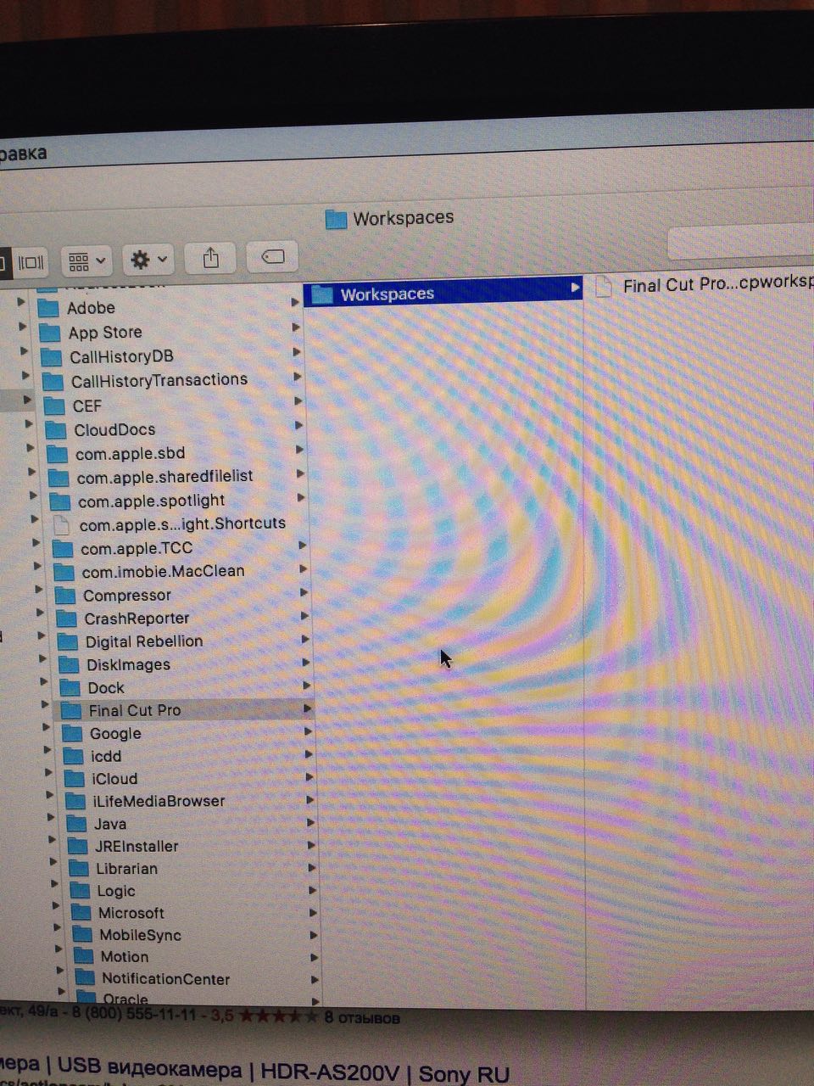Expand the Compressor folder arrow

[x=304, y=592]
